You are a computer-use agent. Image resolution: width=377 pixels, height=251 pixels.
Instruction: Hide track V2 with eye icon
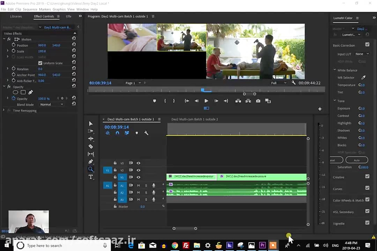click(138, 170)
